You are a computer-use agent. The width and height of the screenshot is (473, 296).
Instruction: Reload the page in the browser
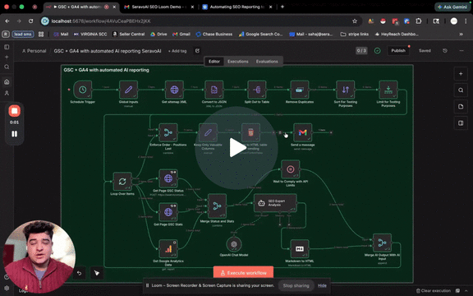coord(30,21)
